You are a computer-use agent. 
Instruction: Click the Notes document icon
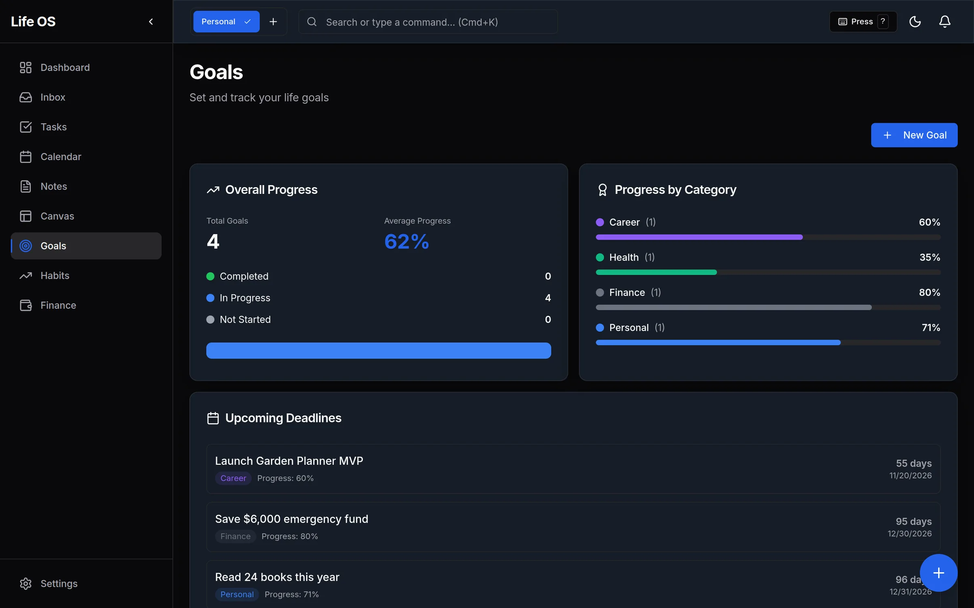click(x=26, y=186)
